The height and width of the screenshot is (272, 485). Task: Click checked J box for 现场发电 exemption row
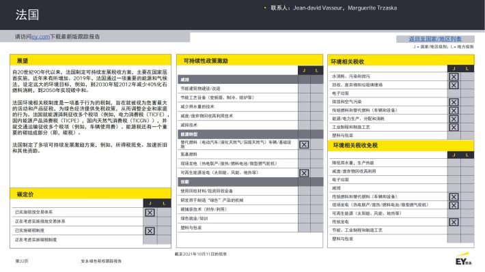coord(454,205)
